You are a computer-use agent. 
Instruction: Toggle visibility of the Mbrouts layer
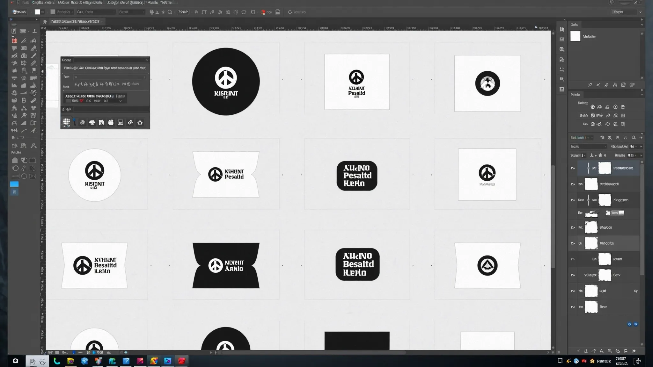[573, 243]
